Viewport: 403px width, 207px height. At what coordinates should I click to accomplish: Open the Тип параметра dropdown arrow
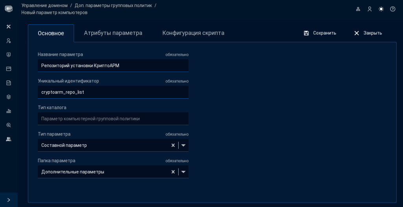[183, 145]
